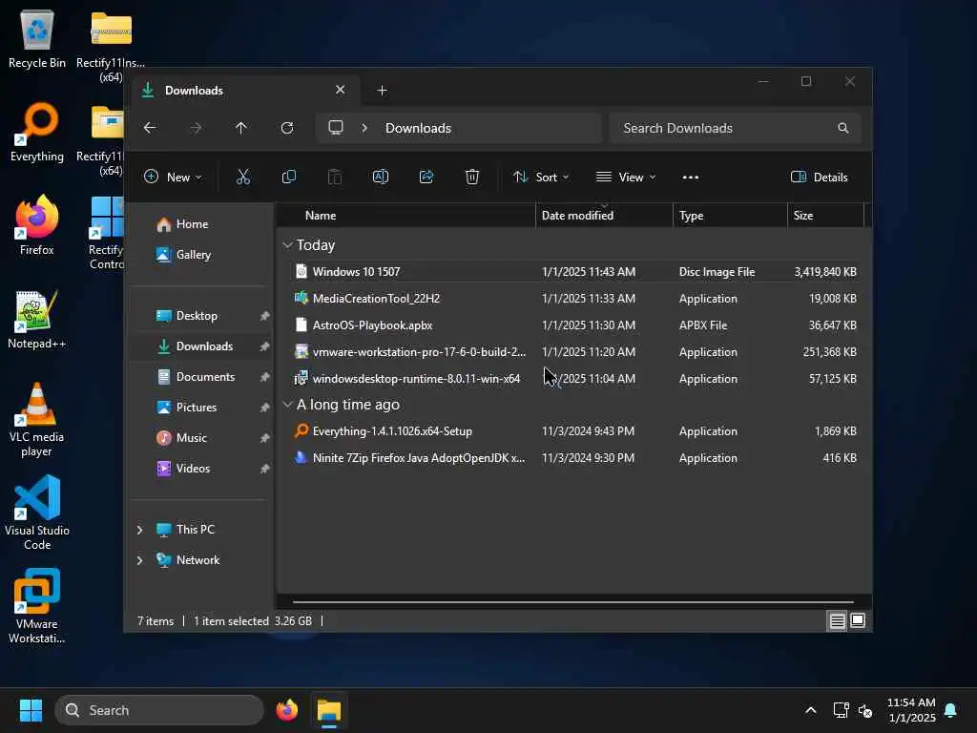Open the clock and date flyout
977x733 pixels.
911,710
